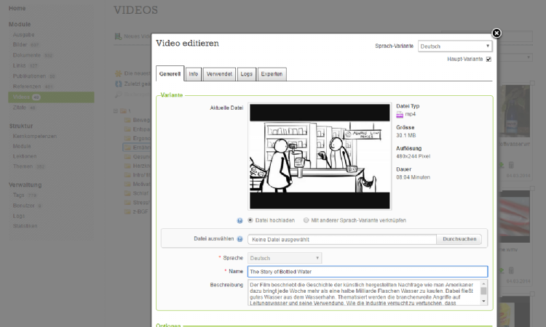The image size is (546, 327).
Task: Click the Name text field
Action: [x=367, y=272]
